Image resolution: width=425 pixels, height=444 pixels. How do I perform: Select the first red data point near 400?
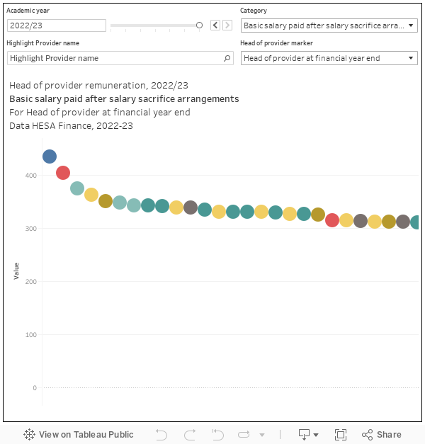coord(63,173)
